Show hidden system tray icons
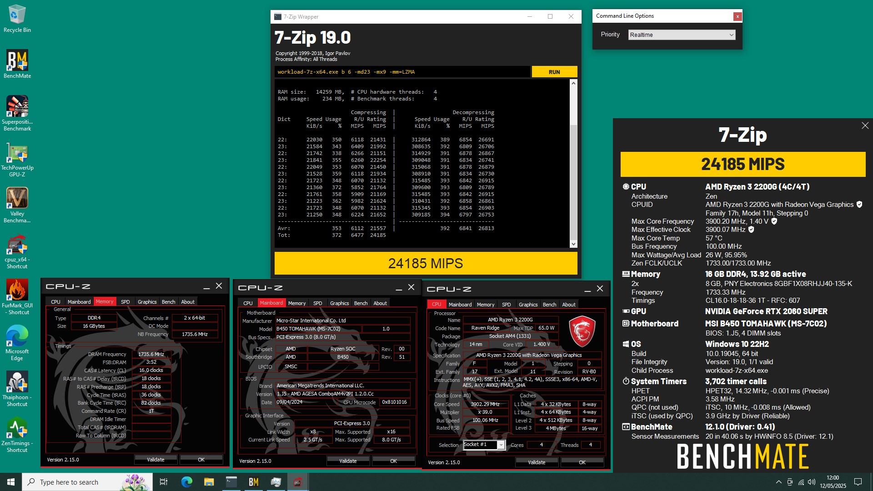 point(778,482)
